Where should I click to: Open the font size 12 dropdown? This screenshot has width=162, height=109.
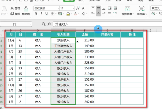click(73, 8)
